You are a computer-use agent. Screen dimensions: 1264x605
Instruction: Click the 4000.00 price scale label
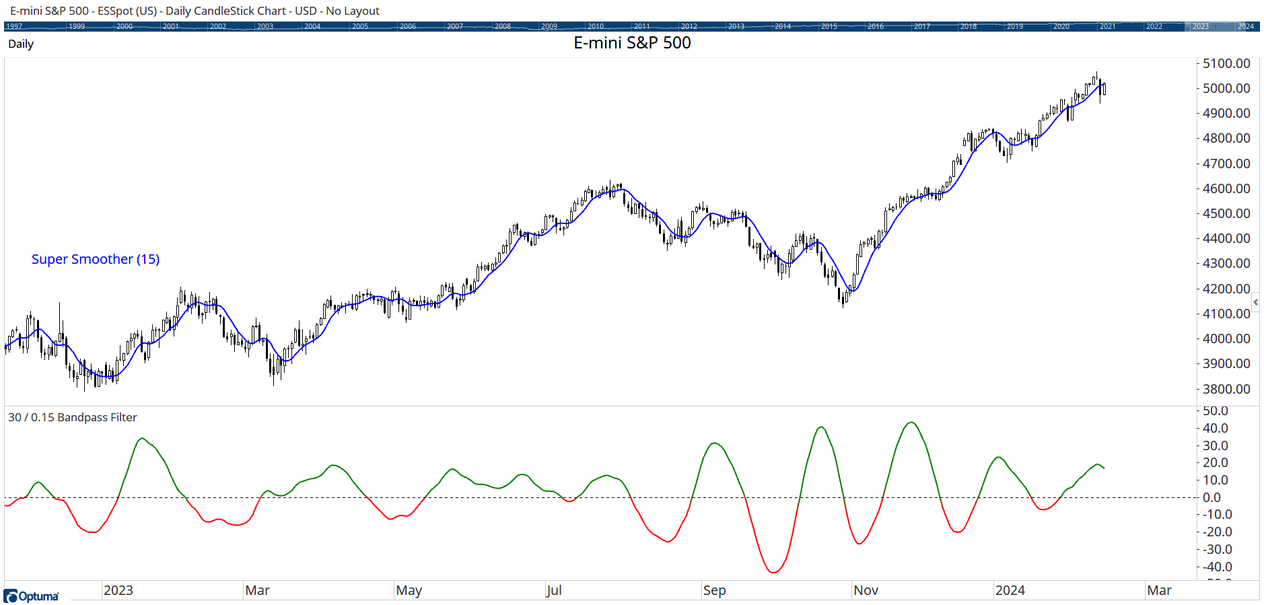coord(1226,339)
